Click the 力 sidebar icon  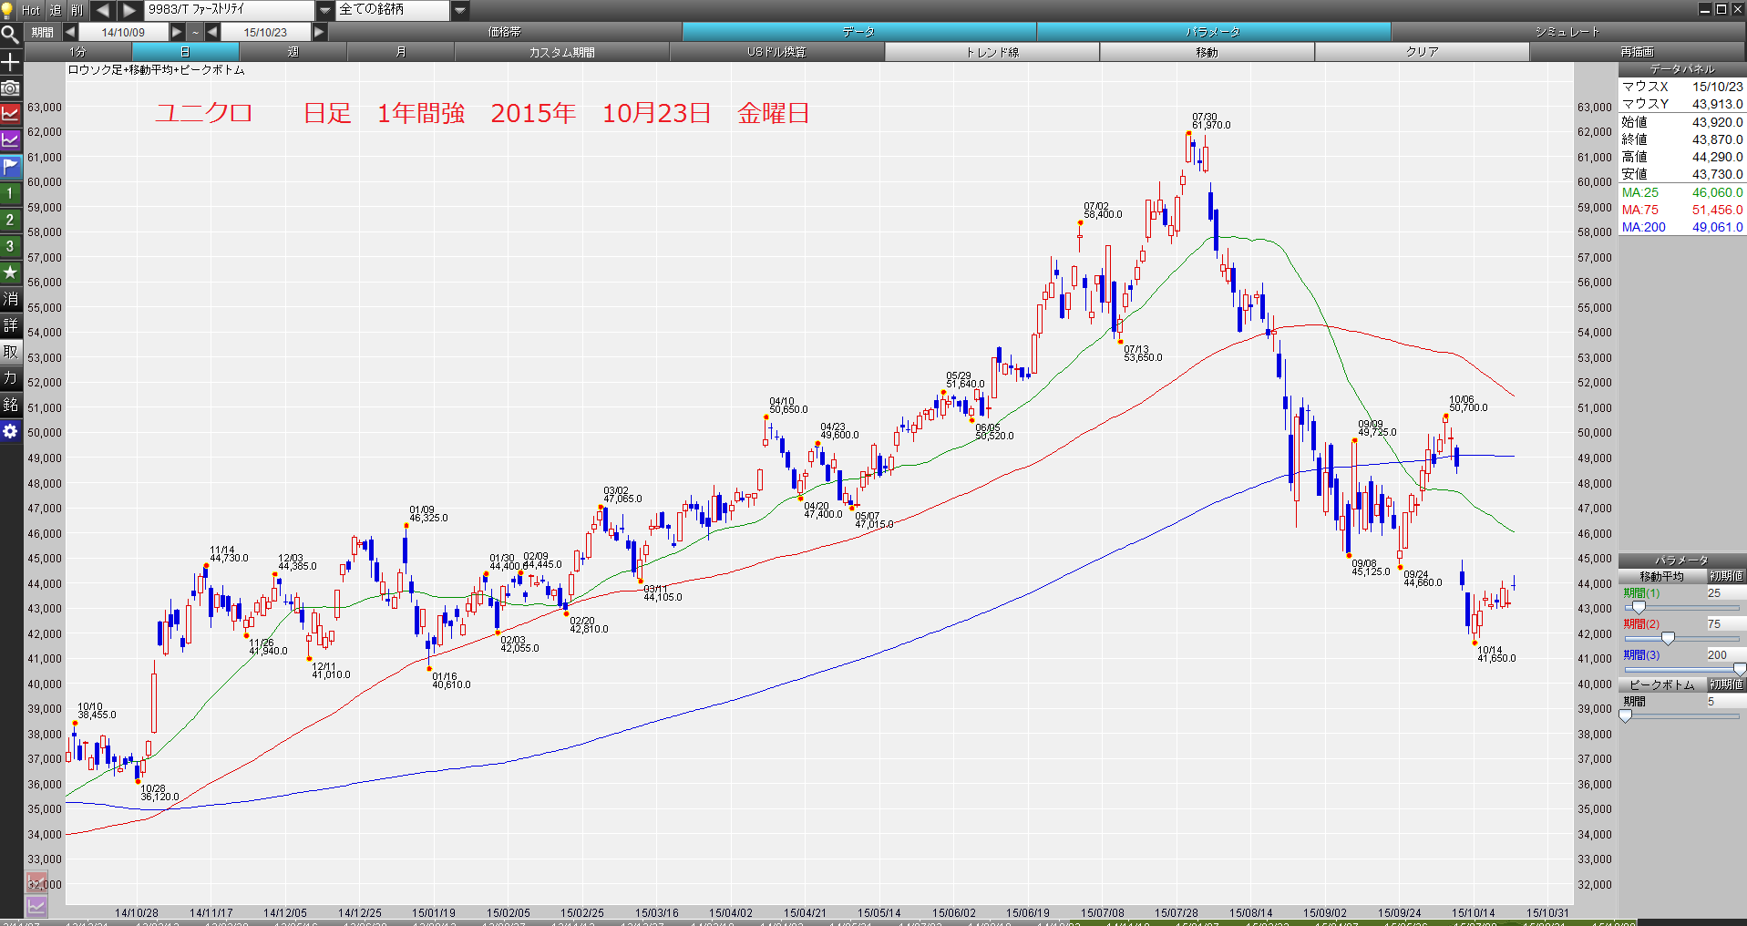pyautogui.click(x=10, y=378)
